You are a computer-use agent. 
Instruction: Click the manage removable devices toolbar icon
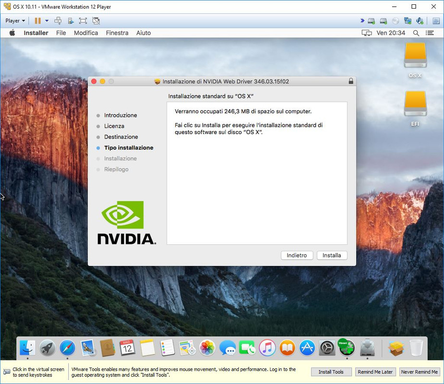(71, 21)
